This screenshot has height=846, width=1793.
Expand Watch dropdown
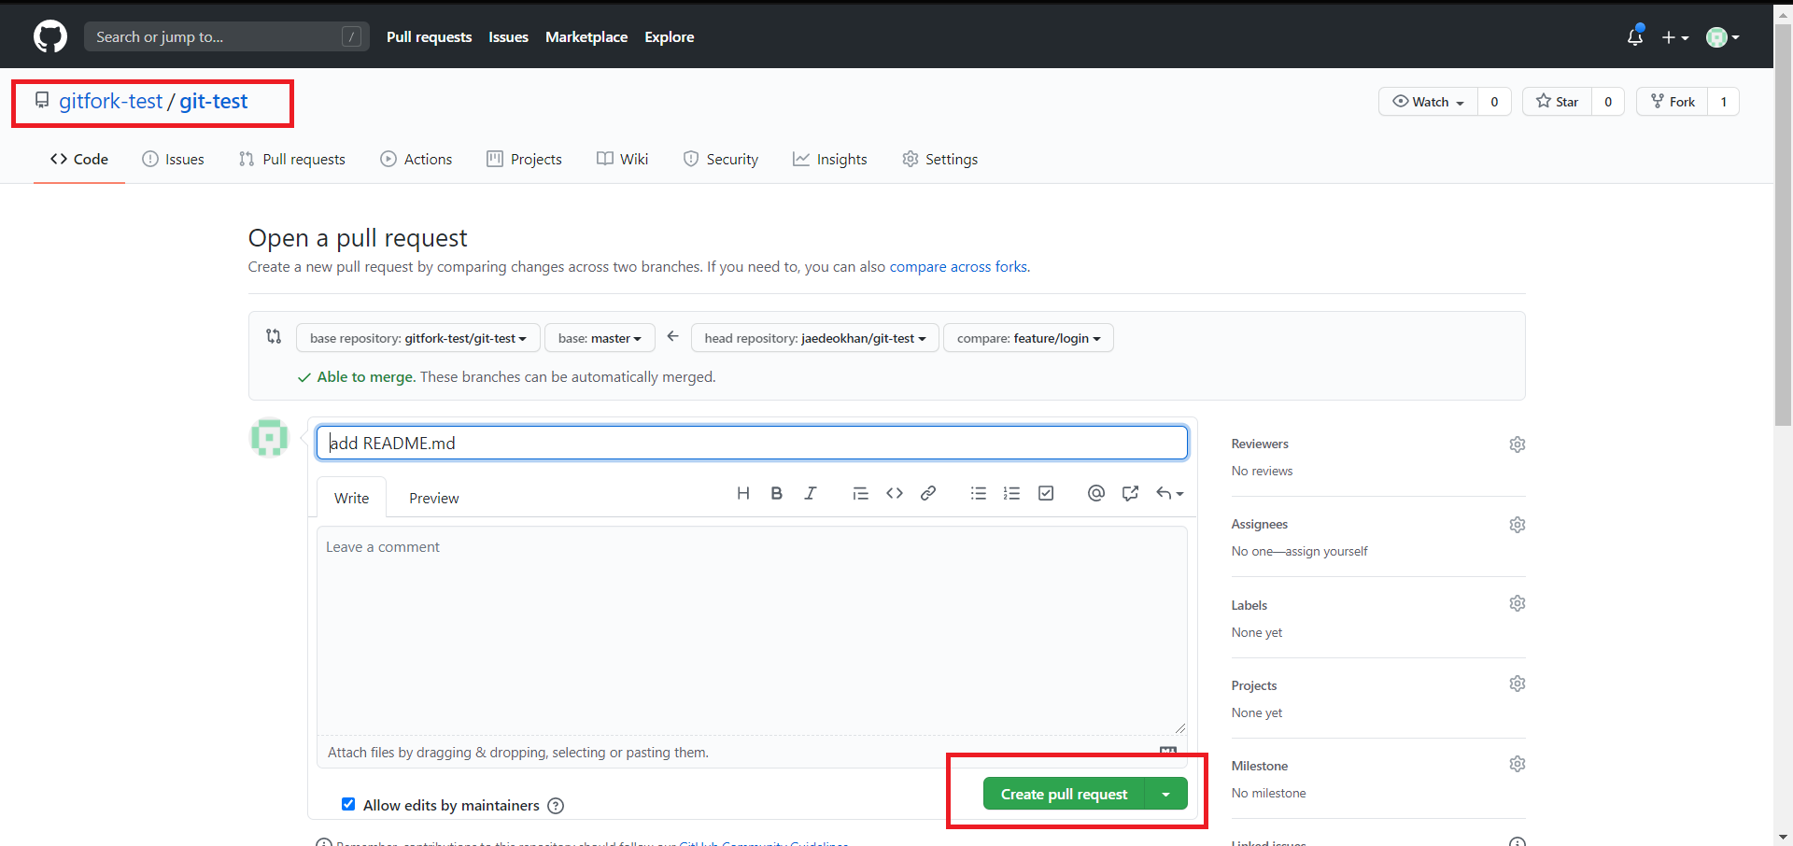click(x=1428, y=102)
